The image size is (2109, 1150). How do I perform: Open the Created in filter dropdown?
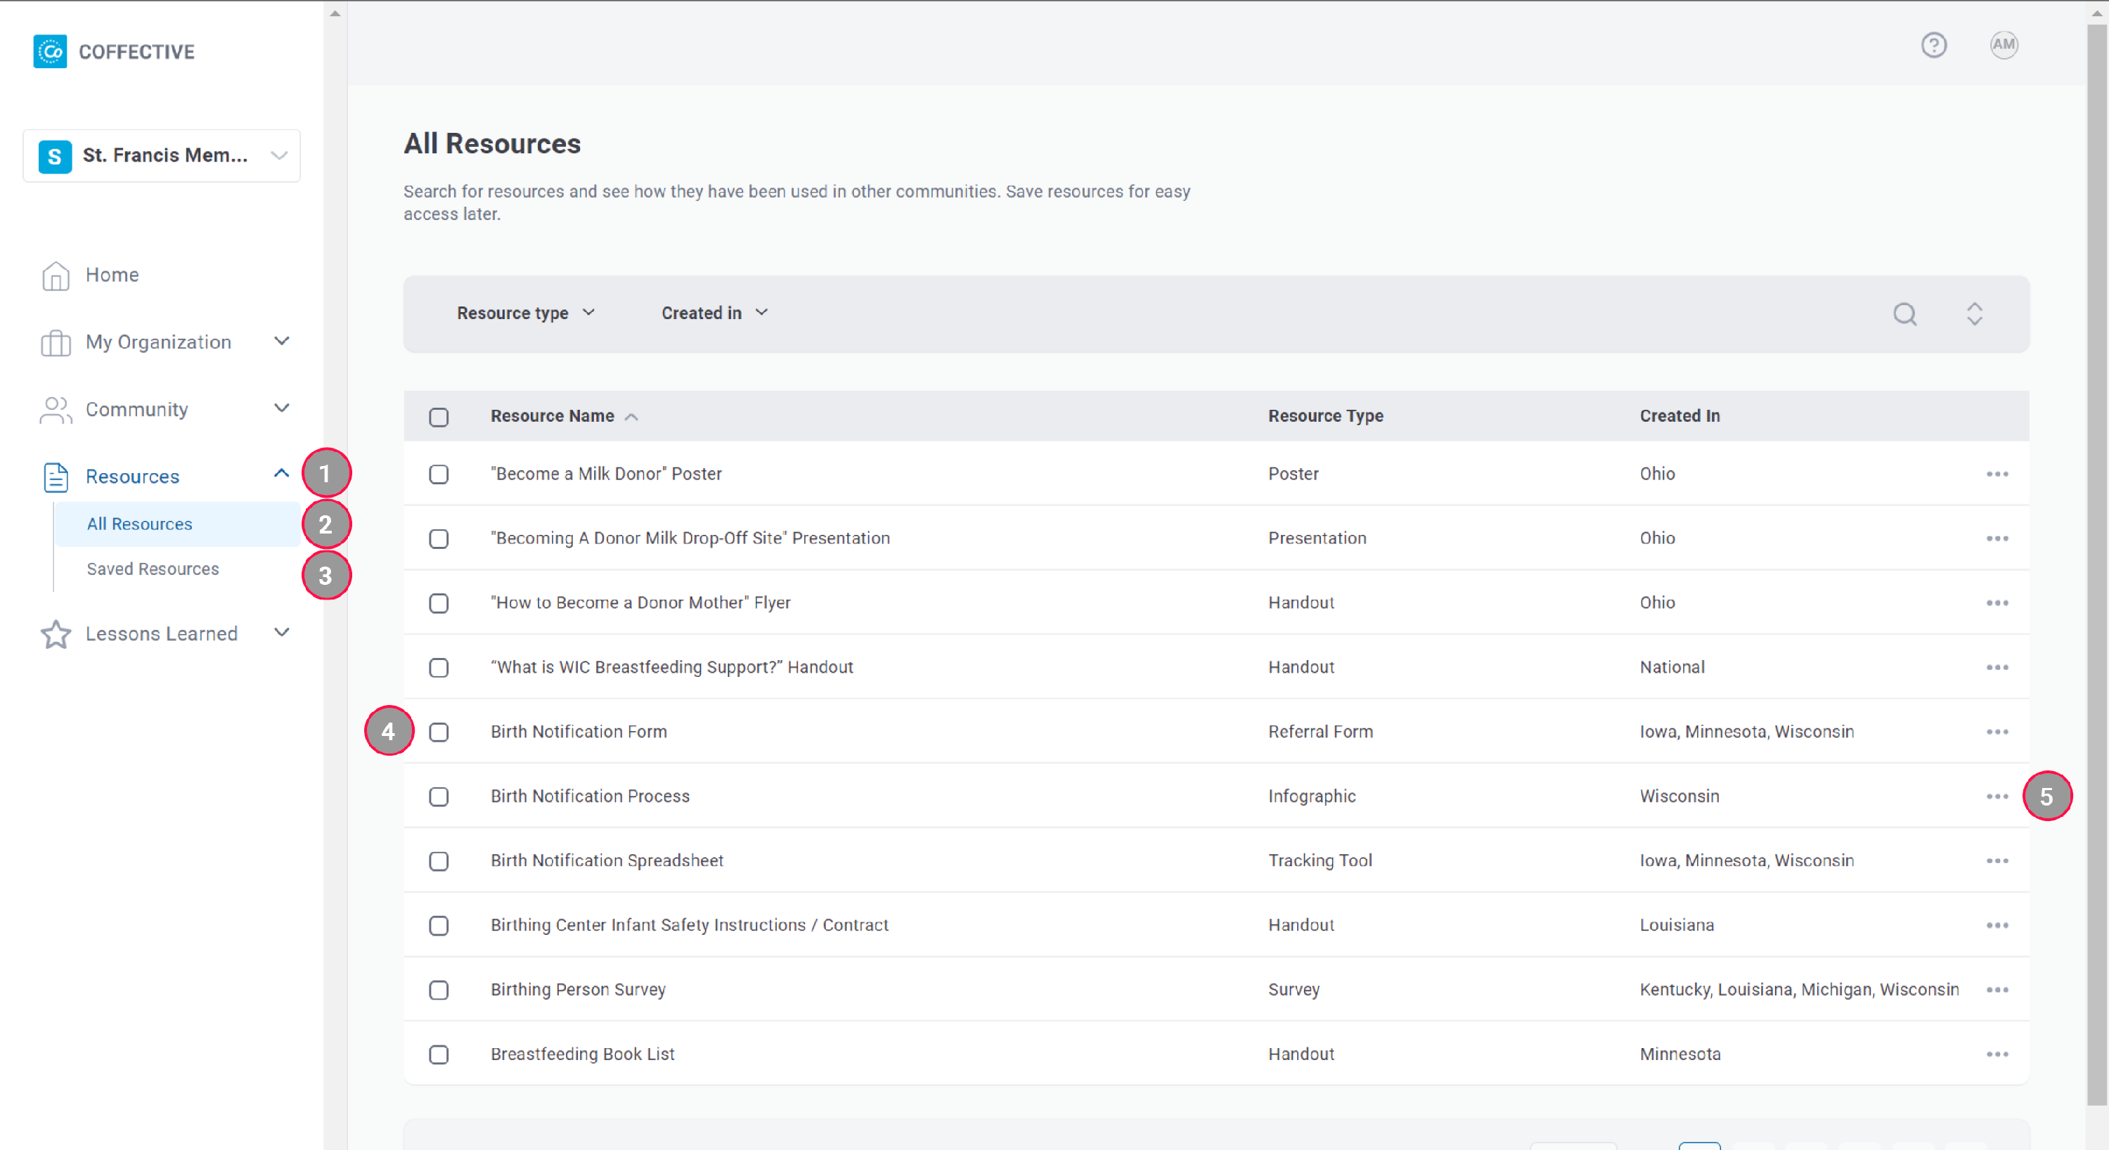pyautogui.click(x=714, y=314)
